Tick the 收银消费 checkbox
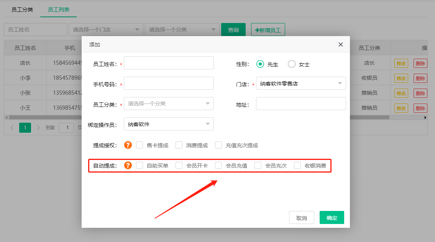The height and width of the screenshot is (242, 435). tap(297, 165)
